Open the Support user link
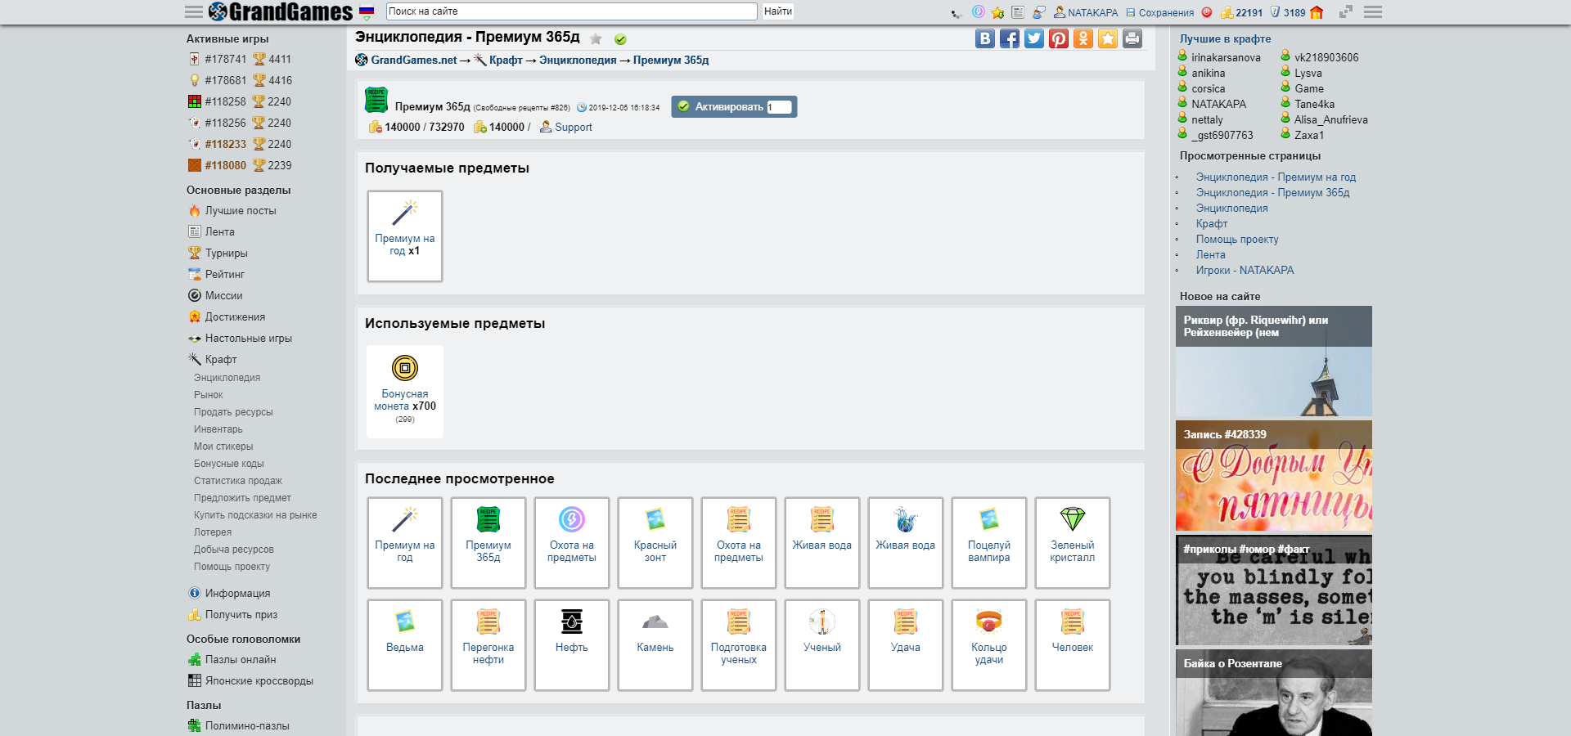 pos(574,128)
